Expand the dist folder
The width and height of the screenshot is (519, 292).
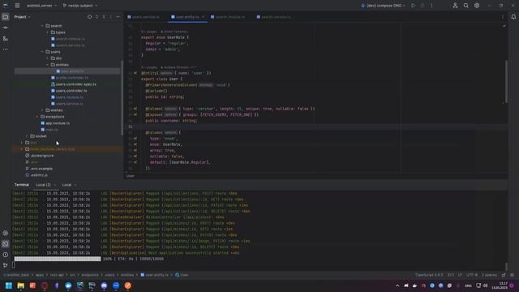(22, 143)
